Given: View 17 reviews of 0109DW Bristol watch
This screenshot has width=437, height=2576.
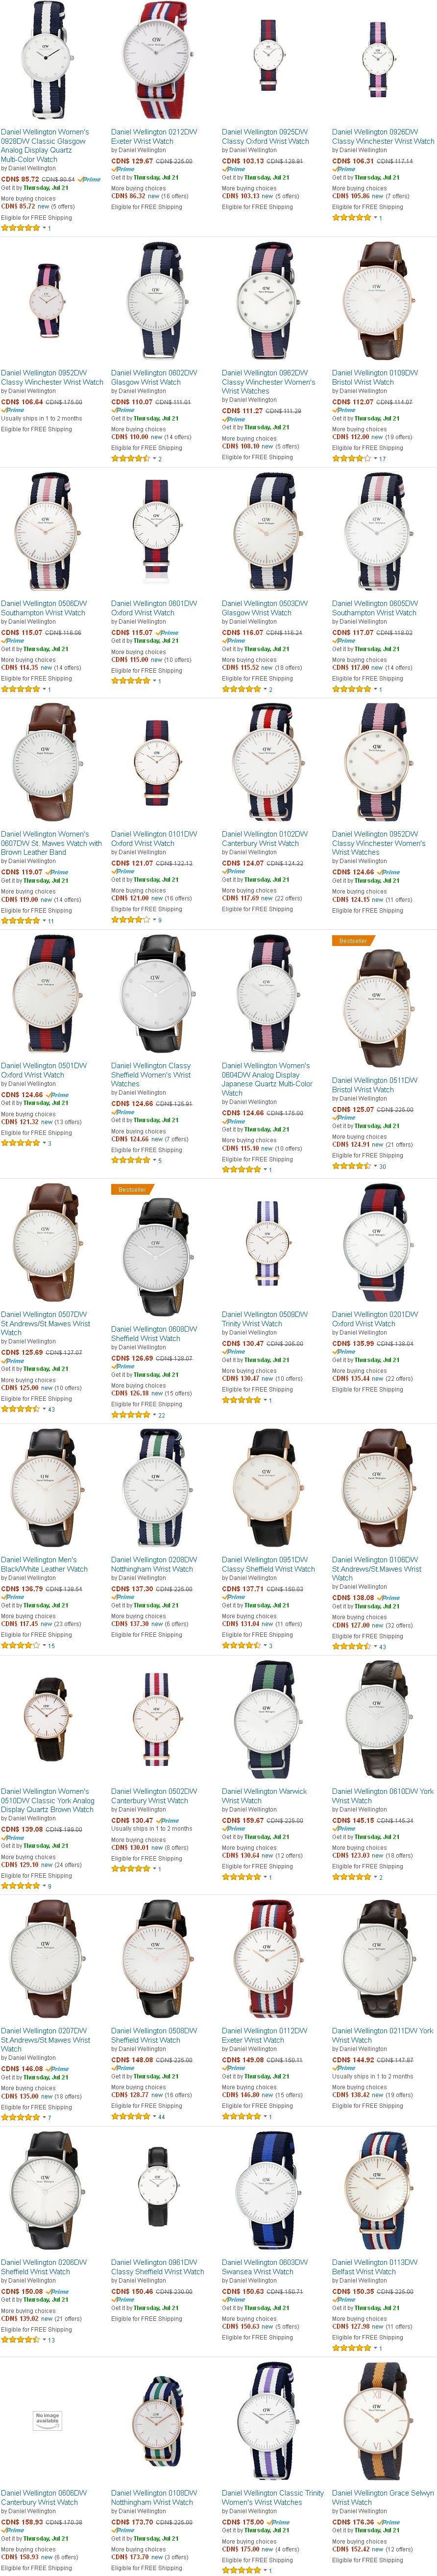Looking at the screenshot, I should tap(382, 459).
